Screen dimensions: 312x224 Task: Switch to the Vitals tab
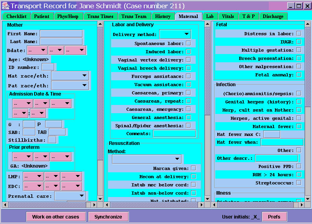pos(228,16)
